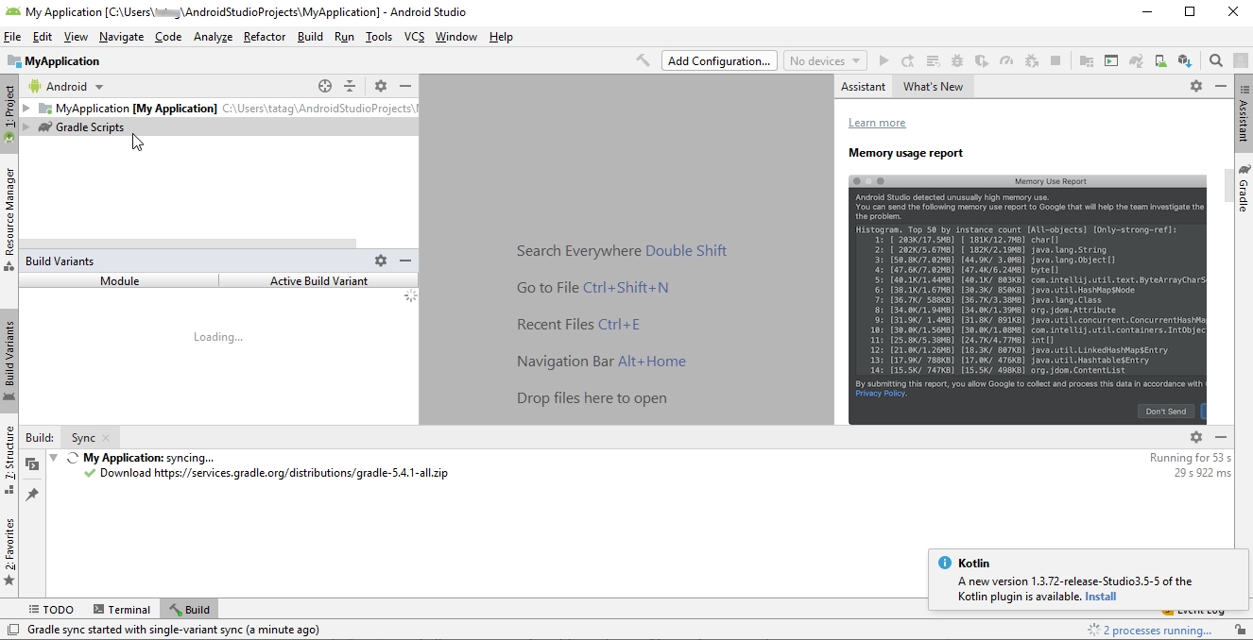The width and height of the screenshot is (1253, 640).
Task: Toggle the Resource Manager side tab
Action: 9,219
